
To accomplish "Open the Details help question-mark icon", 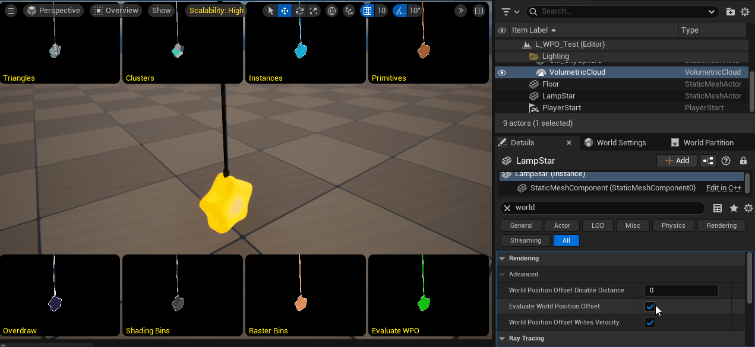I will [726, 161].
